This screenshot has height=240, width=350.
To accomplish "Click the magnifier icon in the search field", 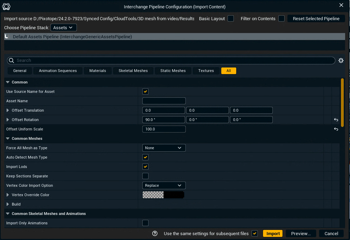I will (11, 61).
